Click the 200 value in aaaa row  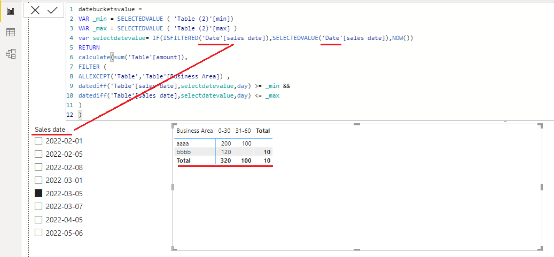click(226, 143)
